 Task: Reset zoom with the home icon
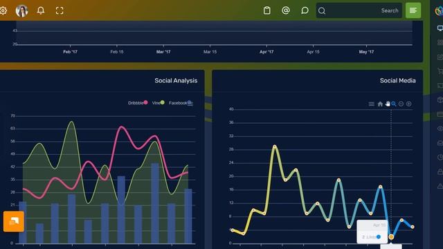coord(380,104)
